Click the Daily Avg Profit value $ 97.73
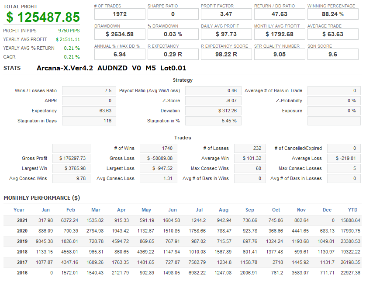 pos(226,34)
